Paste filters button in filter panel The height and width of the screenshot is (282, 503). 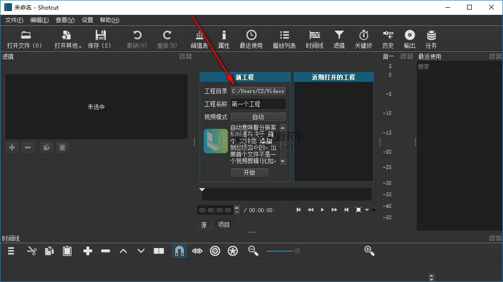(62, 147)
